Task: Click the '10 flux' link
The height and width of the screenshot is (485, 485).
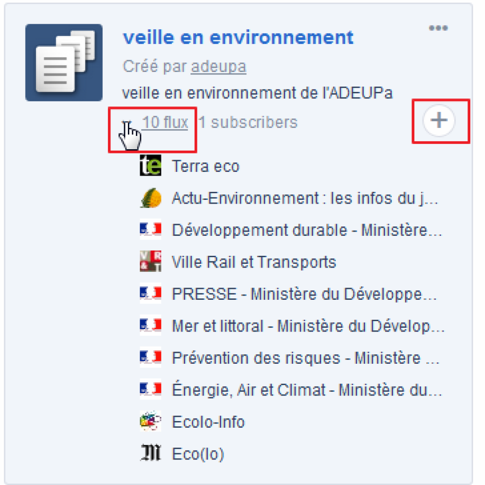Action: pos(165,123)
